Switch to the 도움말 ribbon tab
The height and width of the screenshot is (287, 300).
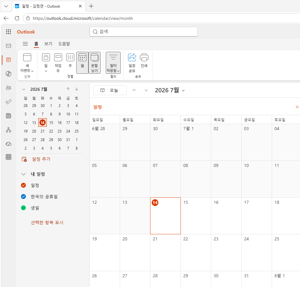[64, 44]
